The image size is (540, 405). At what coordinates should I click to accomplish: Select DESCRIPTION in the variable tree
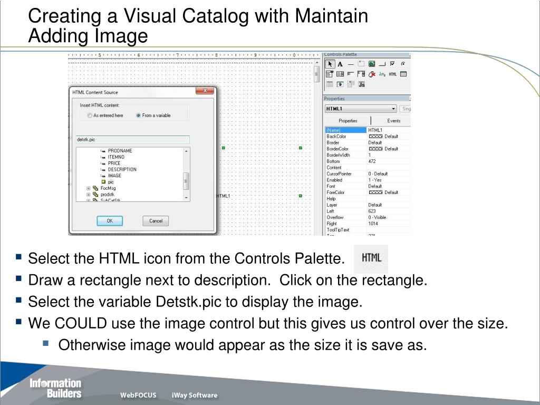coord(122,169)
